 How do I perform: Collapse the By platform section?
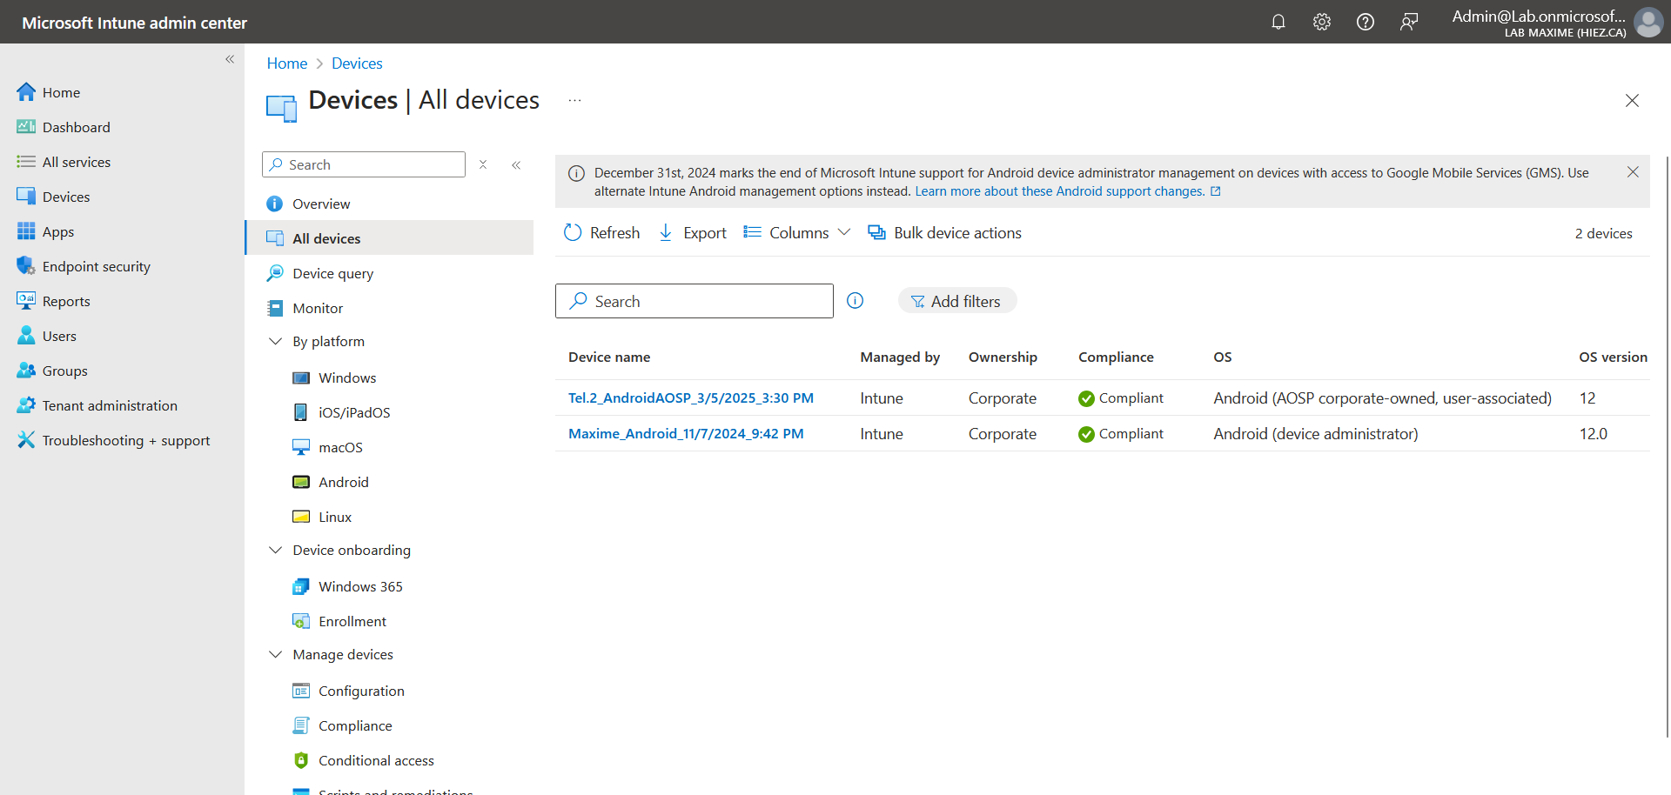point(276,342)
